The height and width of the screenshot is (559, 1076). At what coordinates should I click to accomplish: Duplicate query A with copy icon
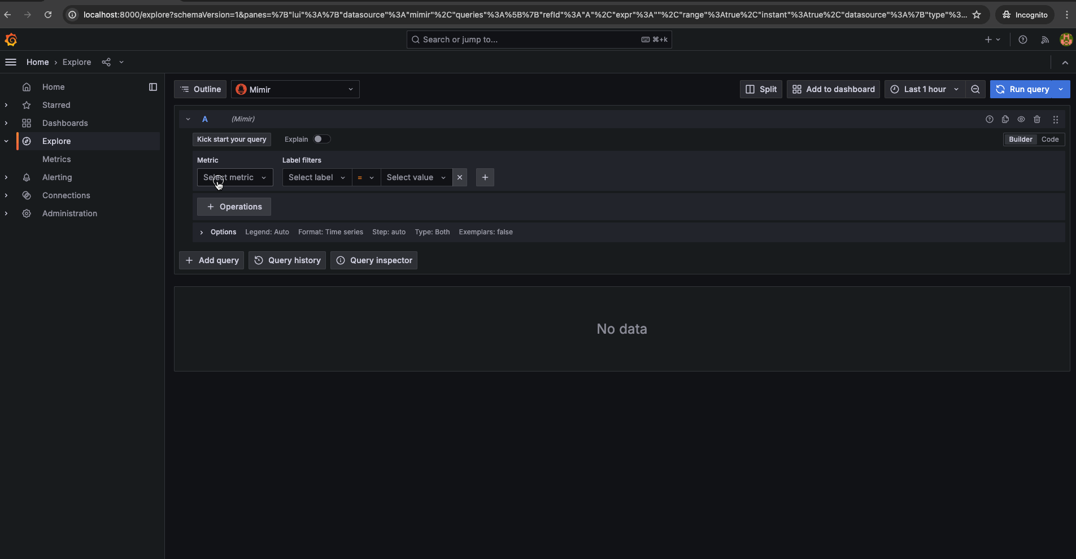1005,119
